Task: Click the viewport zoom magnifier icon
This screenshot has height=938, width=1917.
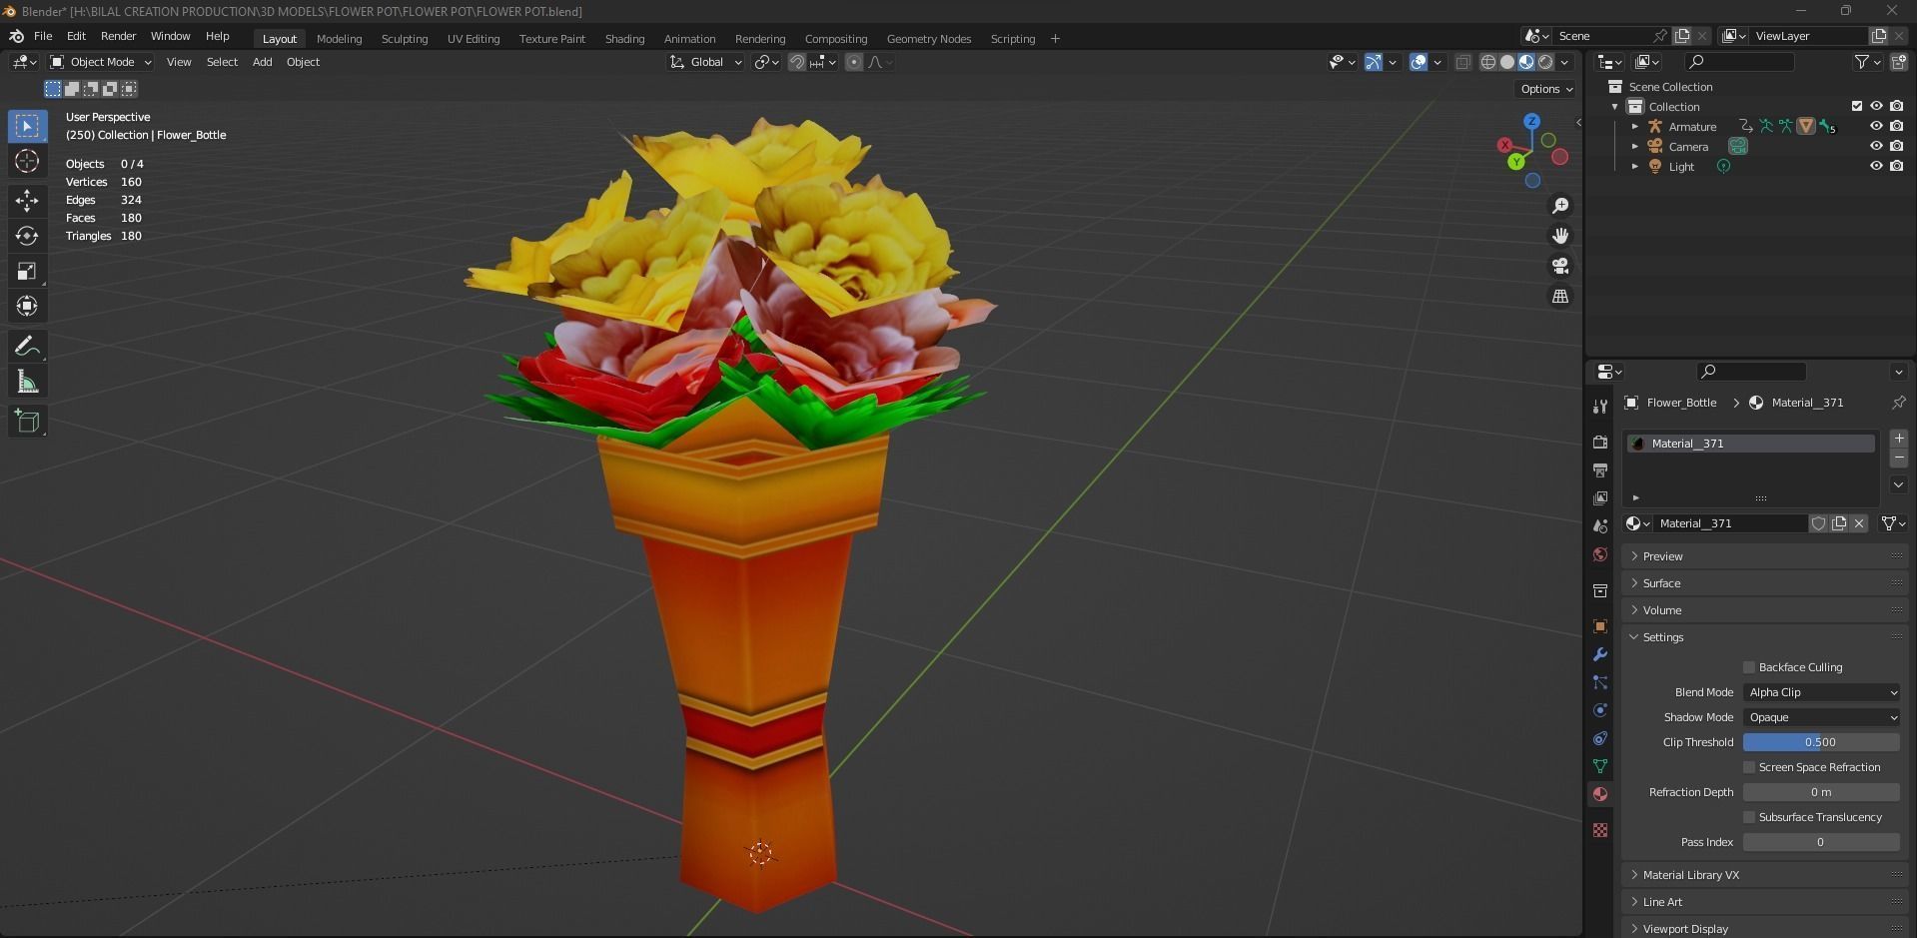Action: [1559, 206]
